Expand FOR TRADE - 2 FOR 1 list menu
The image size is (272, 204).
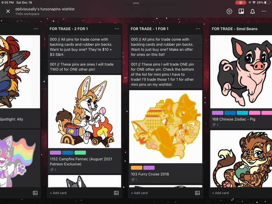point(117,29)
